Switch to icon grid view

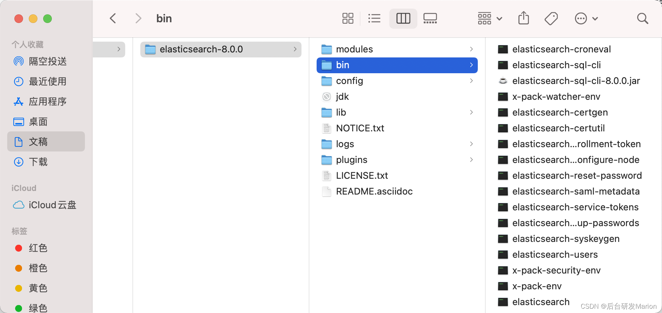click(348, 18)
